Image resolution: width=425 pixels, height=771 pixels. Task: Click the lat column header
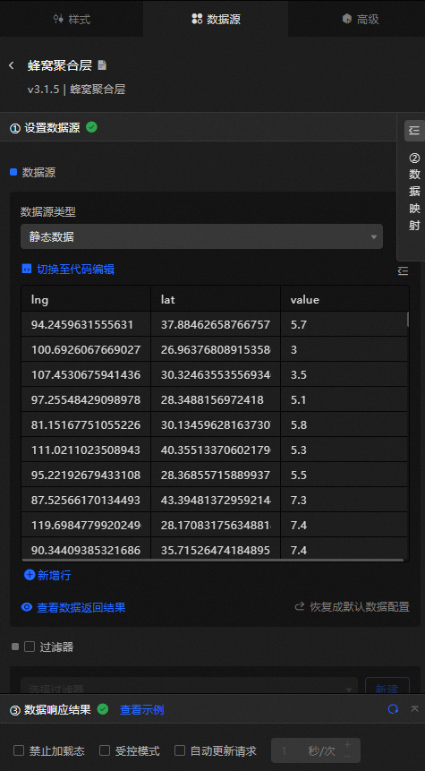tap(216, 299)
